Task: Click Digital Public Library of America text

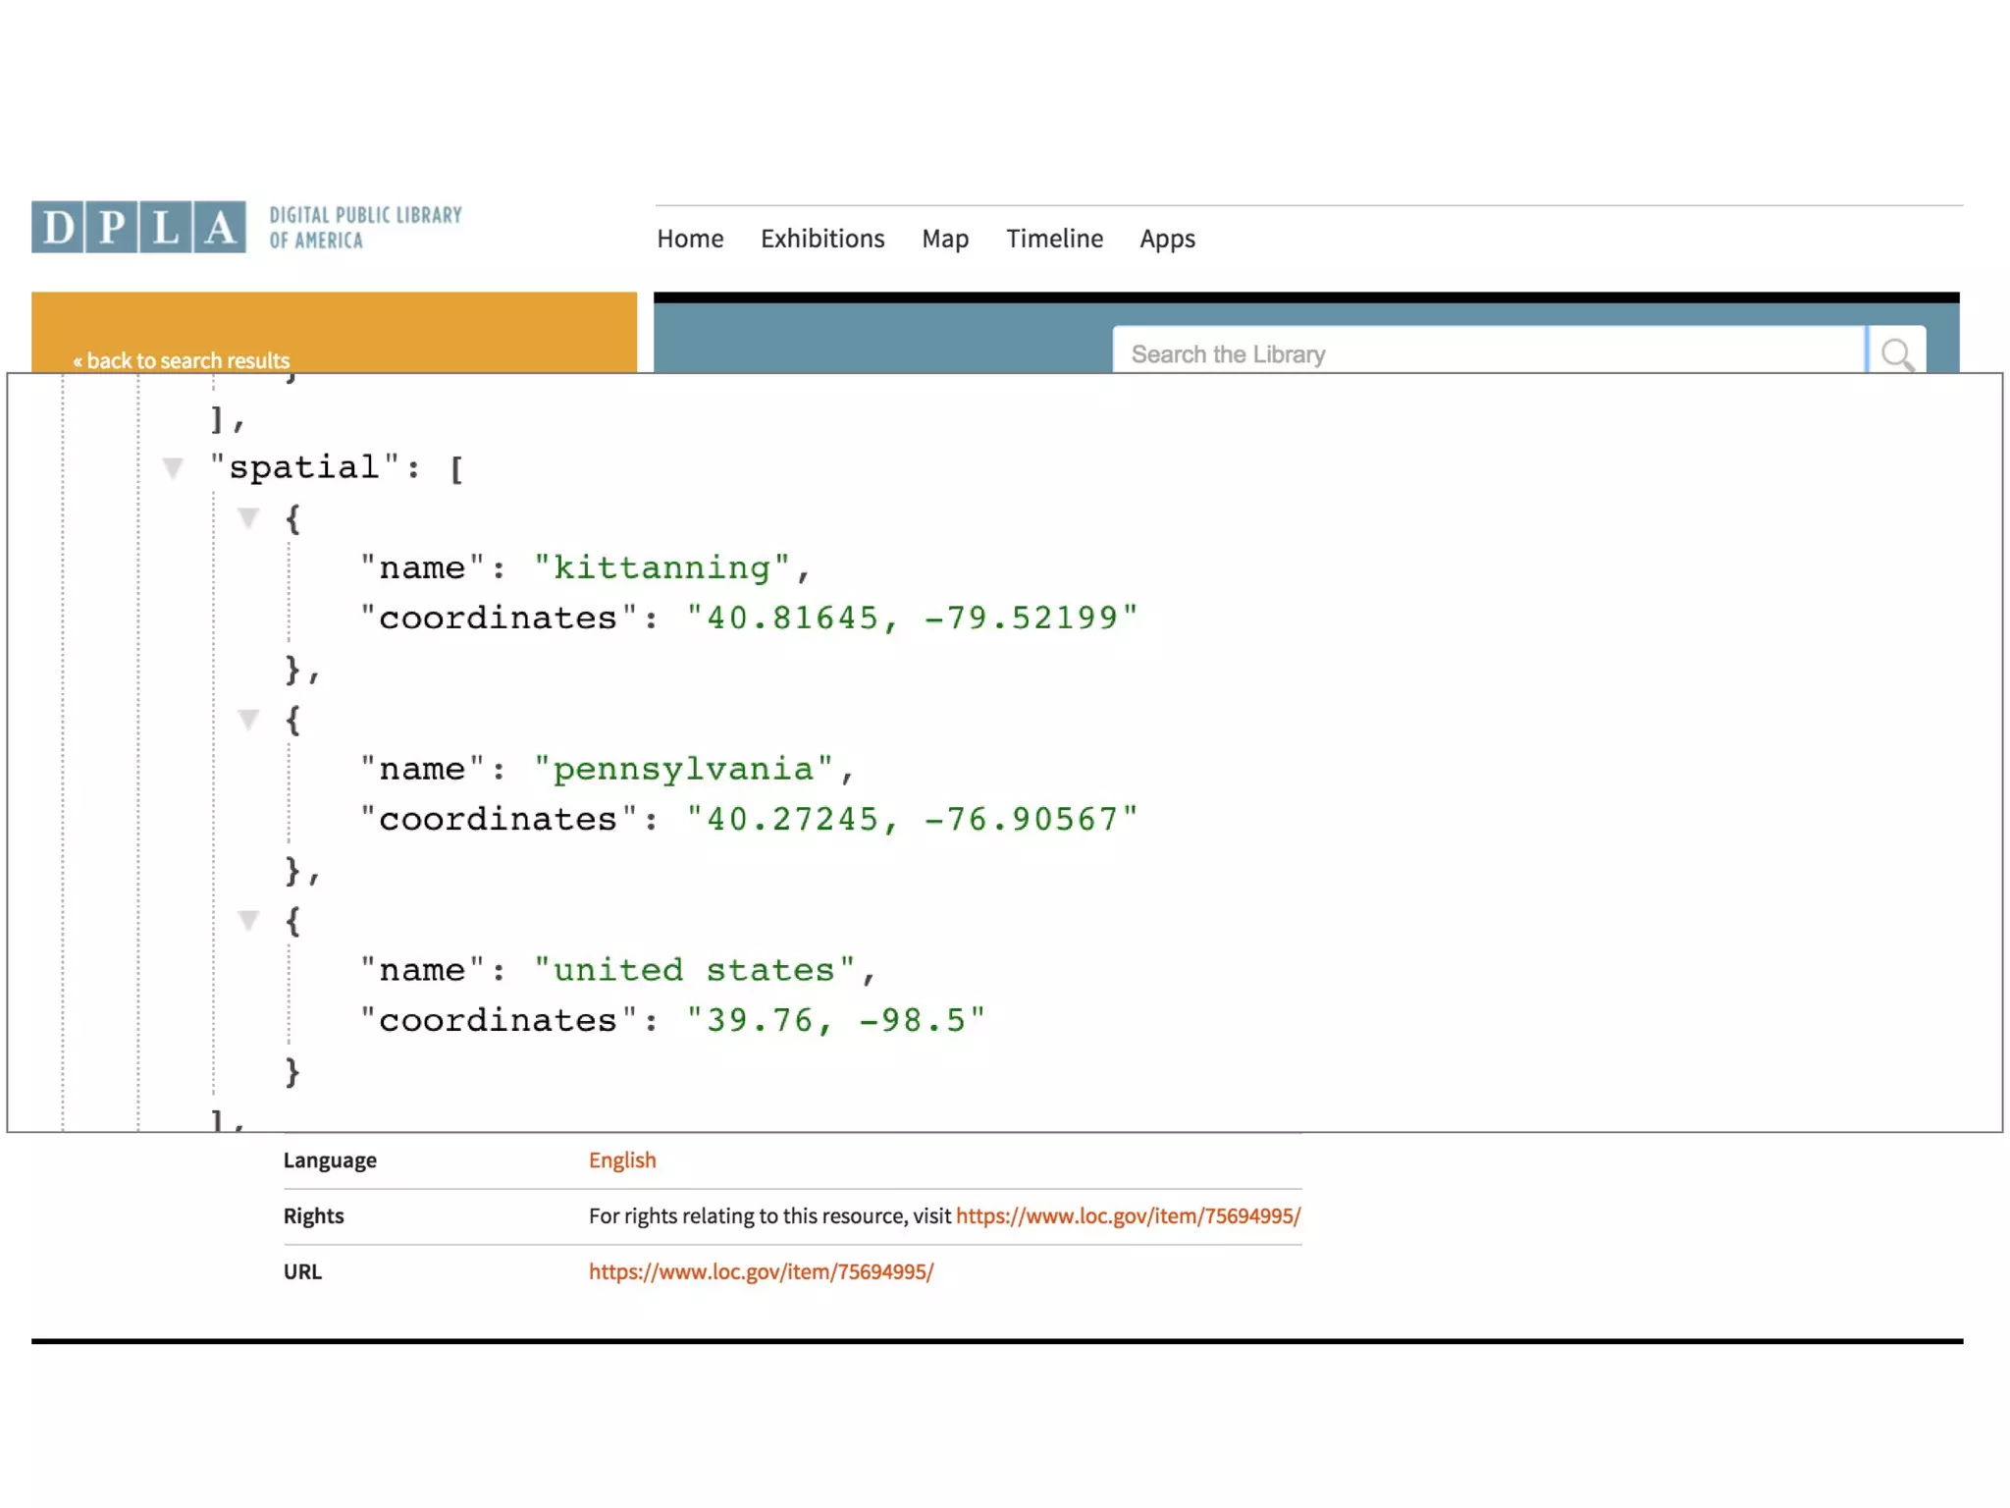Action: 365,228
